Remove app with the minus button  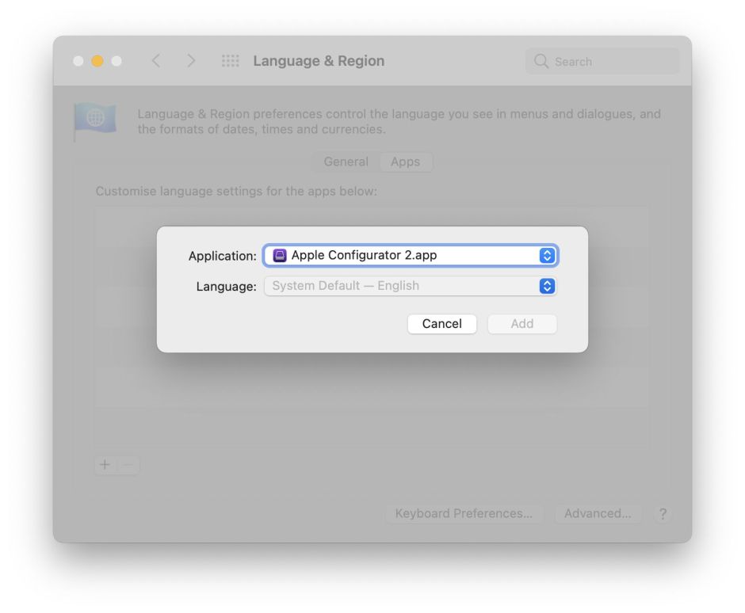[x=128, y=465]
